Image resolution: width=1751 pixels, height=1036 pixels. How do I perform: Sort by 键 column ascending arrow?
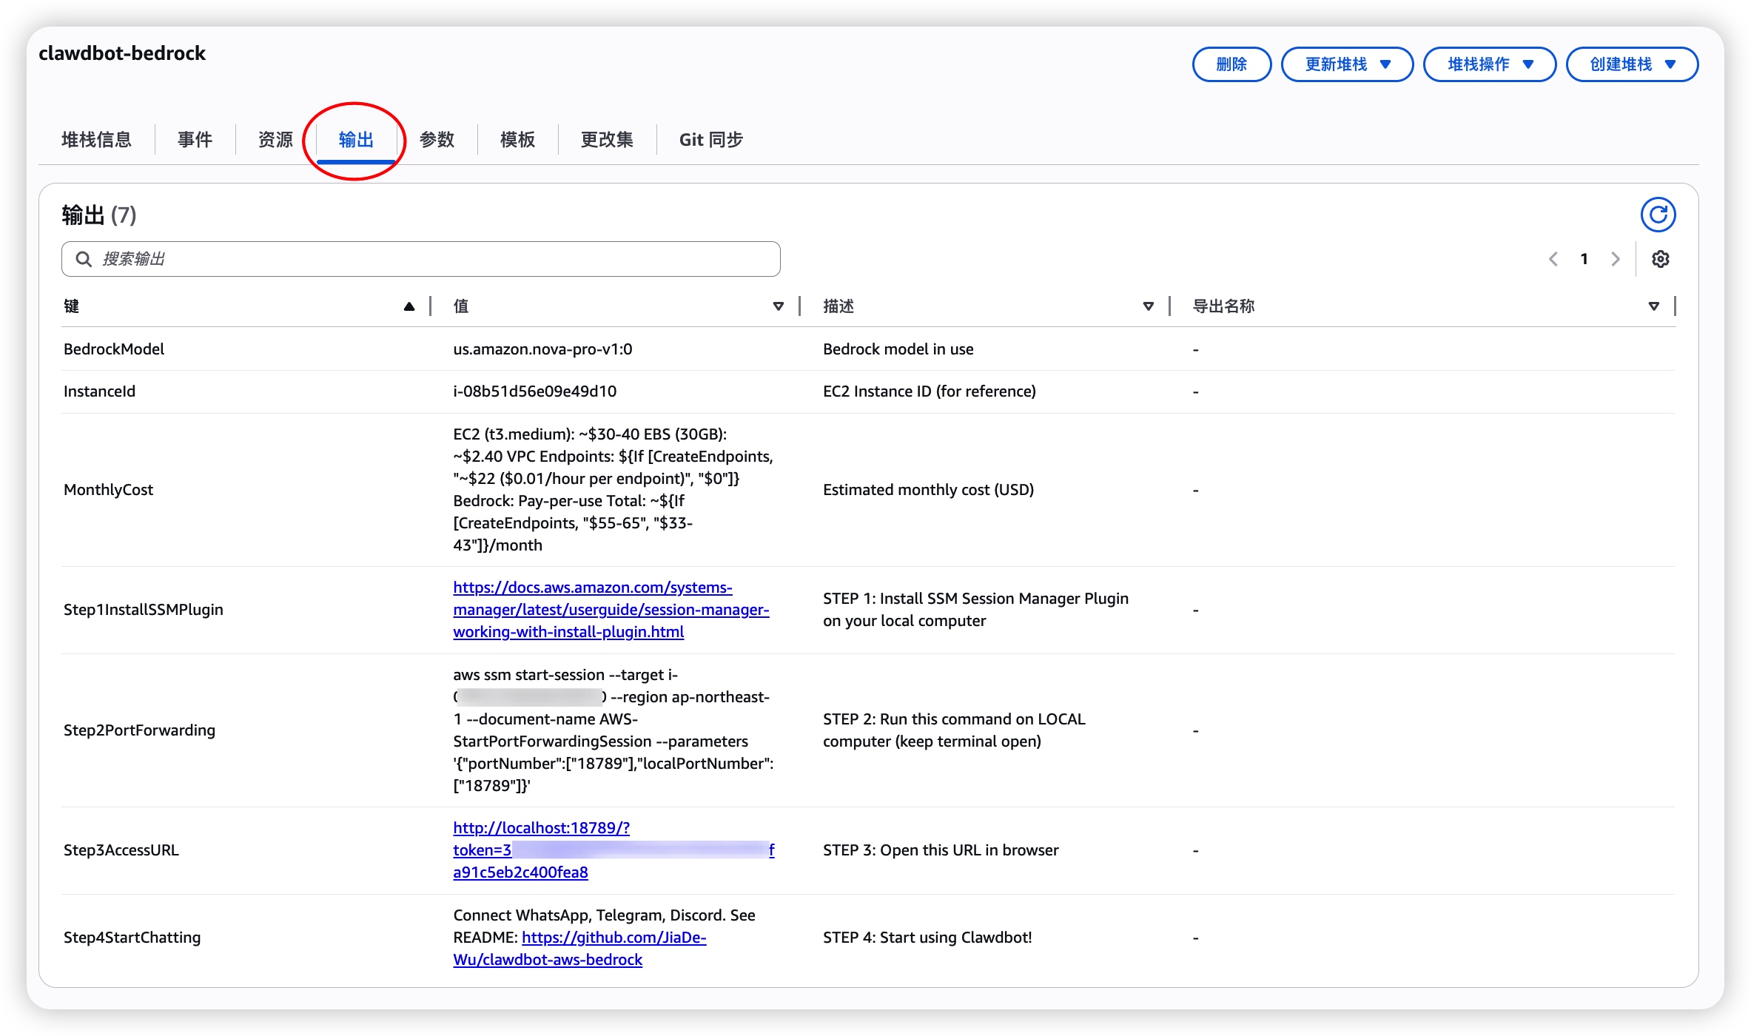coord(409,306)
